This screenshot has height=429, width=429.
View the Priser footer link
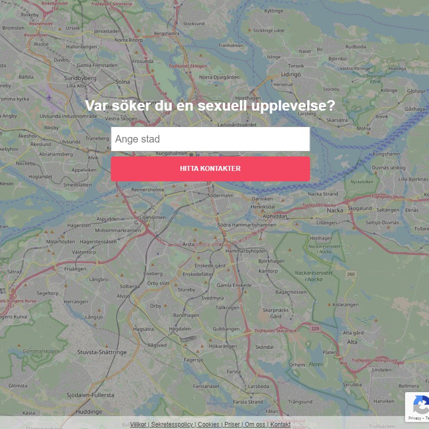click(x=232, y=425)
